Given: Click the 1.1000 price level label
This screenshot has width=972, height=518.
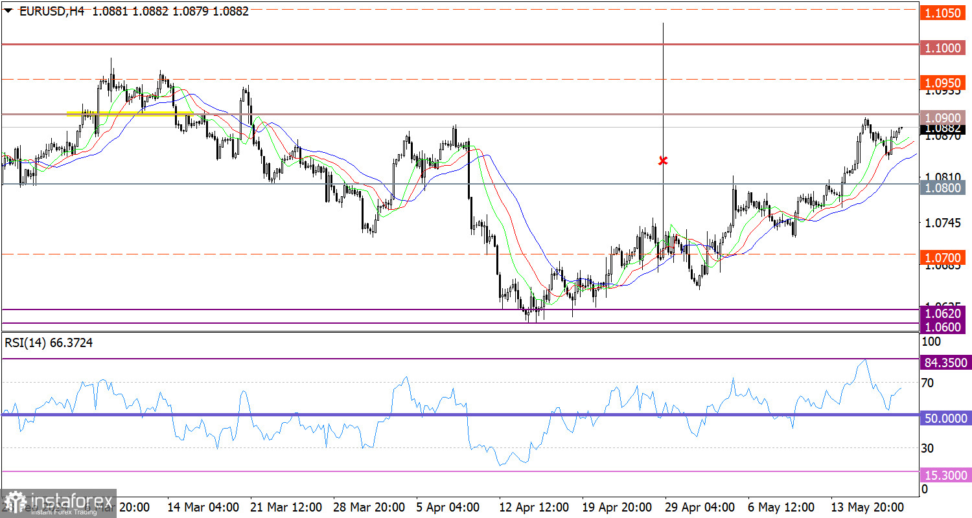Looking at the screenshot, I should 943,48.
